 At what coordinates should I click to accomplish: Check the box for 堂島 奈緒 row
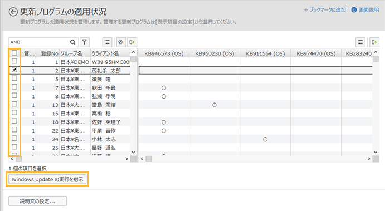click(14, 104)
